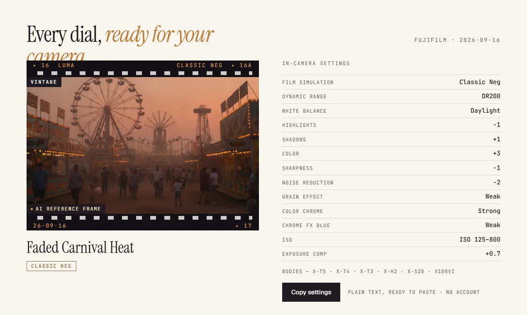The height and width of the screenshot is (315, 527).
Task: Click the 'Weak' value in the Chrome FX Blue row
Action: (493, 225)
